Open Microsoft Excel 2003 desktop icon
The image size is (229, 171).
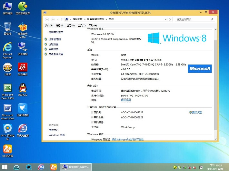(x=8, y=91)
